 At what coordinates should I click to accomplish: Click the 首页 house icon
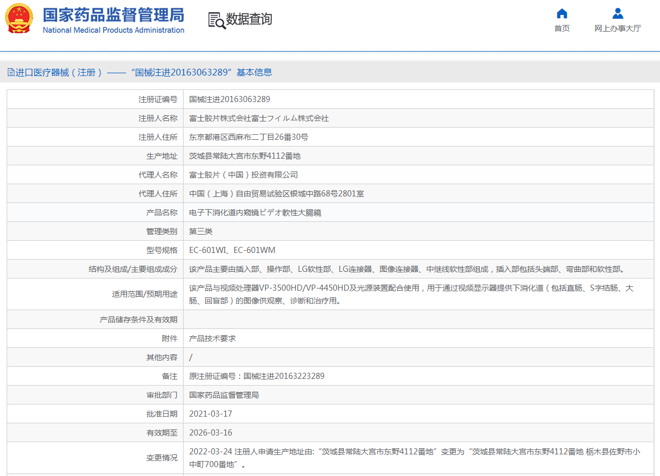562,14
